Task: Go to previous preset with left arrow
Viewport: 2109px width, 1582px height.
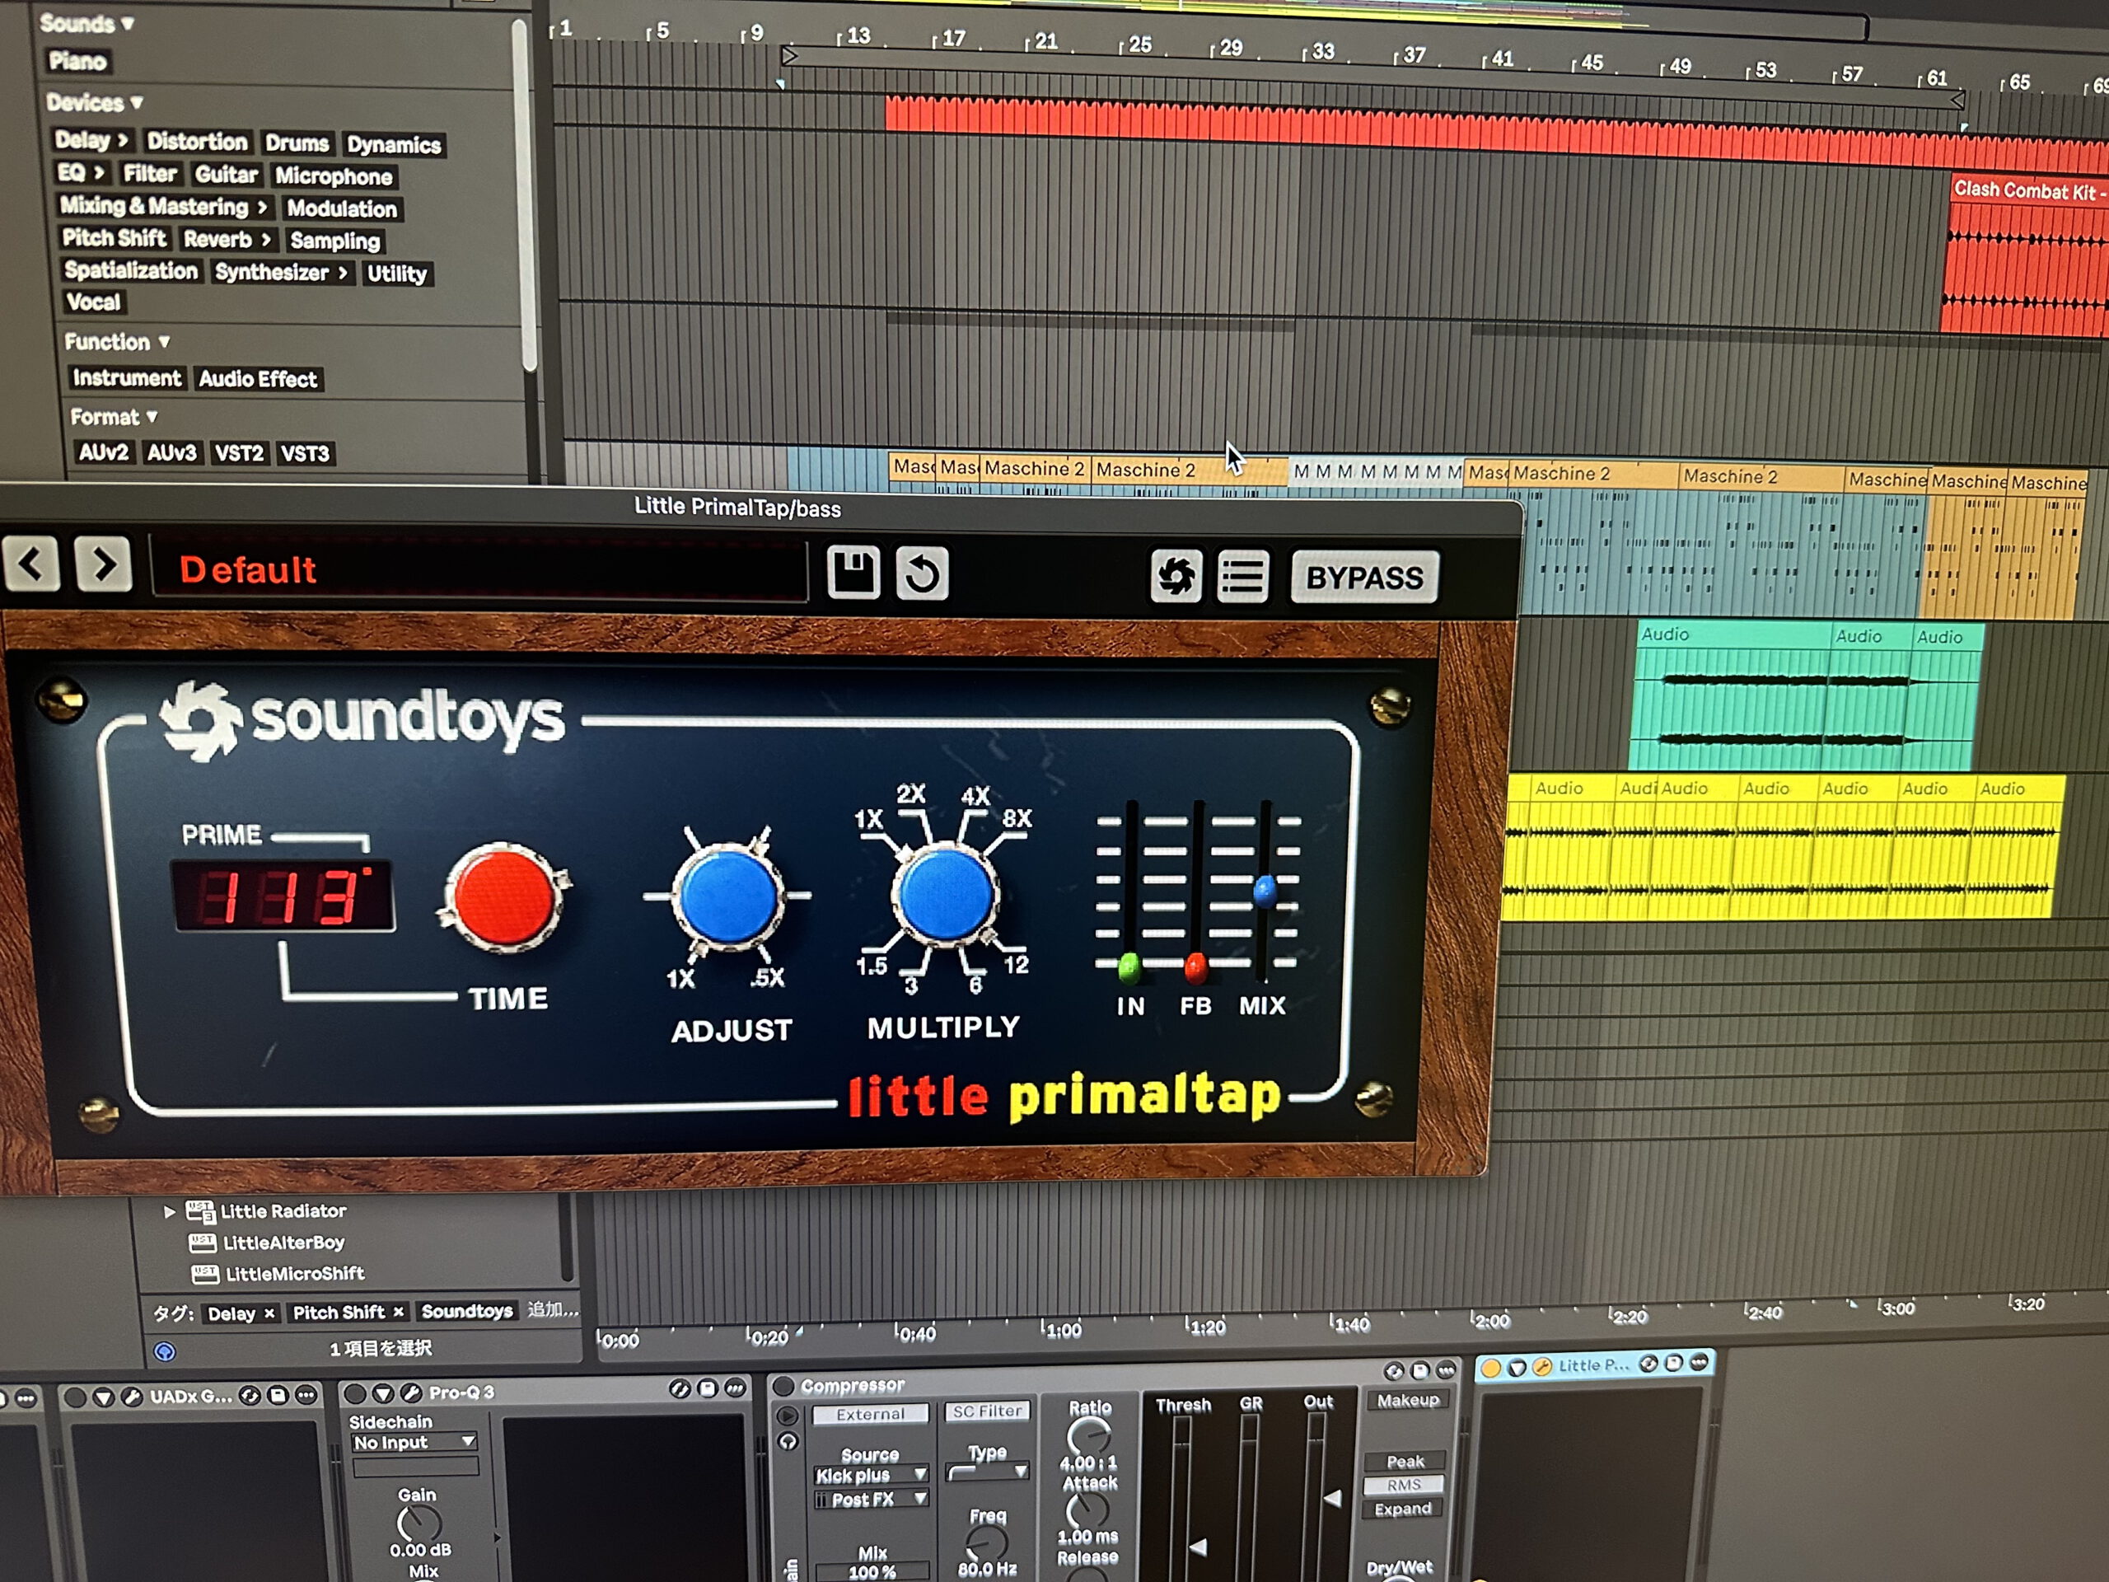Action: 31,564
